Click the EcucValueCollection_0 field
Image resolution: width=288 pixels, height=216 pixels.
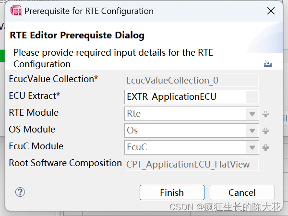[192, 80]
